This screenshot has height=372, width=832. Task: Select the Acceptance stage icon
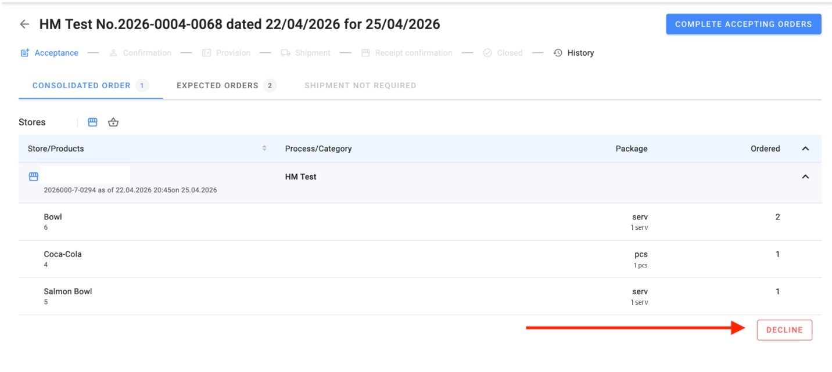[25, 53]
